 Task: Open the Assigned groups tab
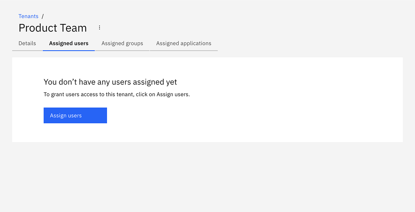pyautogui.click(x=122, y=43)
